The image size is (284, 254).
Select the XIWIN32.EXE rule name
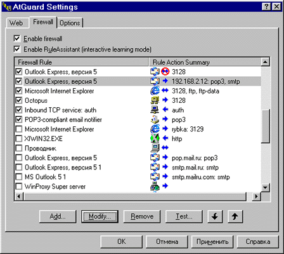click(x=44, y=138)
